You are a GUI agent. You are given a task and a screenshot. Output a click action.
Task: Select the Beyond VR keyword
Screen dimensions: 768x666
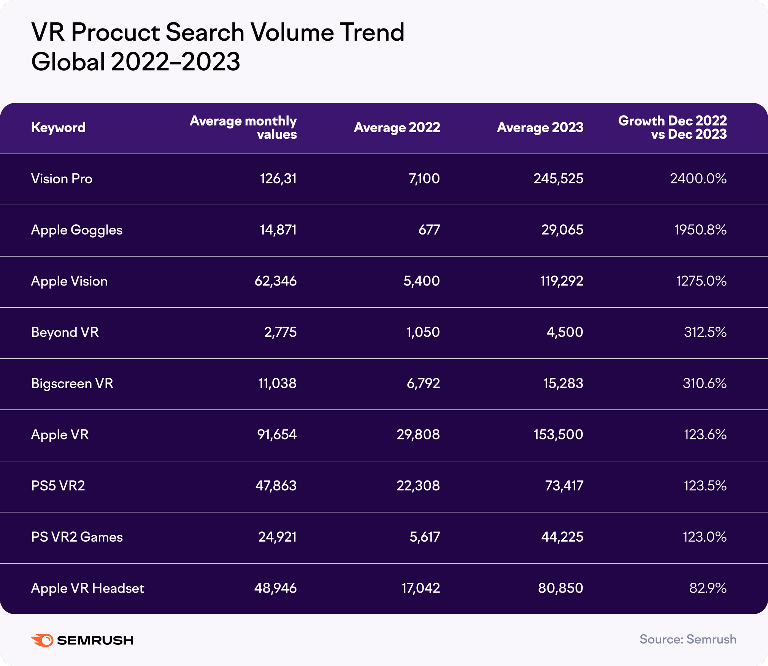65,332
